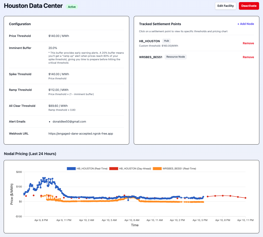The image size is (263, 237).
Task: Select the HB_HOUSTON settlement point
Action: point(149,41)
